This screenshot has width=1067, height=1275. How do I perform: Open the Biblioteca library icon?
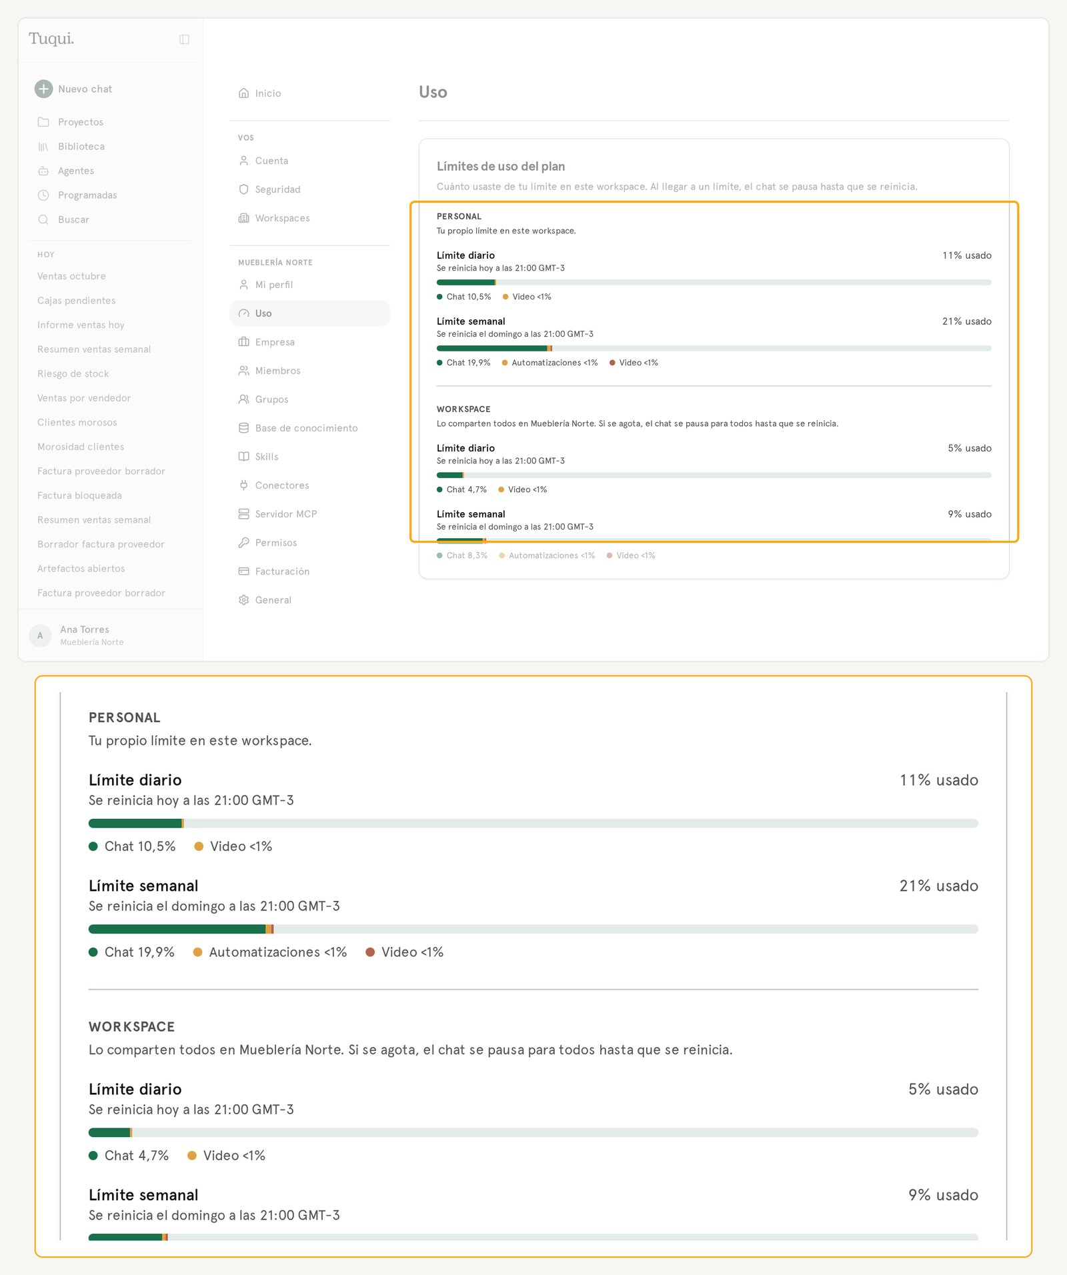(x=43, y=147)
